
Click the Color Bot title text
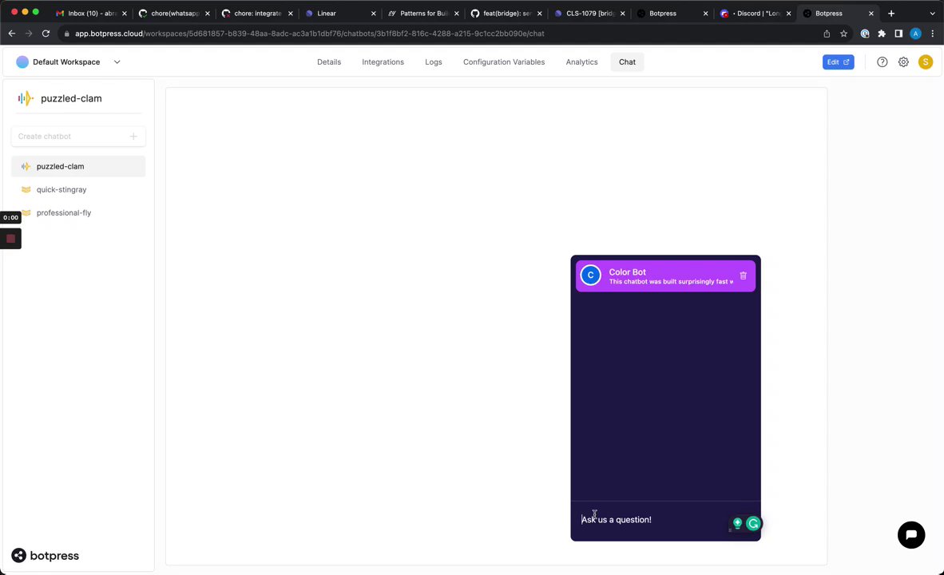coord(627,272)
